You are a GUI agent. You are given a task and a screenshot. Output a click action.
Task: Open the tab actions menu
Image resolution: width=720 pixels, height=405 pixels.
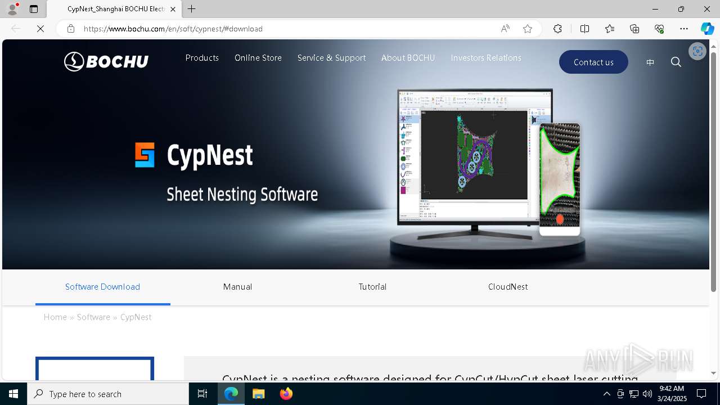click(x=34, y=9)
